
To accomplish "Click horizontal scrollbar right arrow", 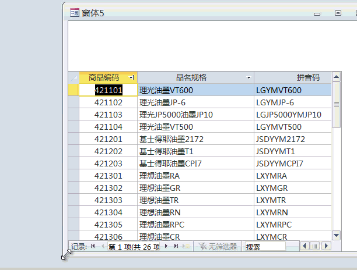I will [326, 246].
